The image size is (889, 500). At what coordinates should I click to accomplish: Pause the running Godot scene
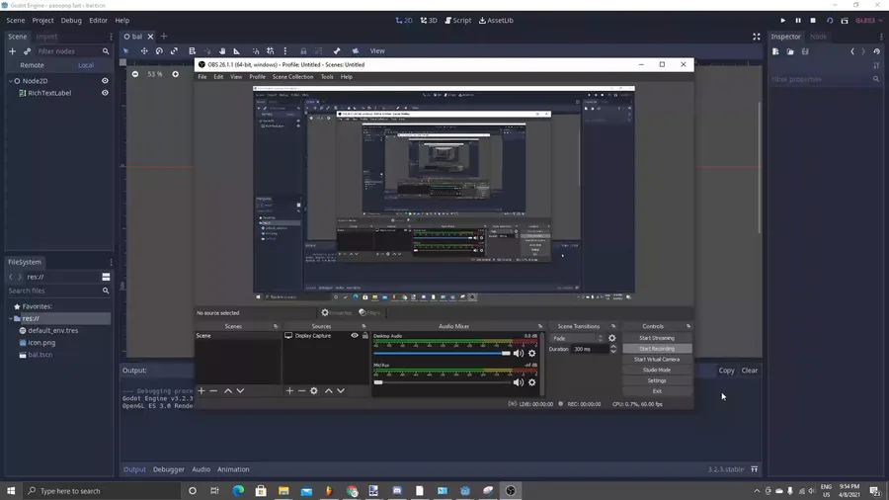pyautogui.click(x=798, y=21)
